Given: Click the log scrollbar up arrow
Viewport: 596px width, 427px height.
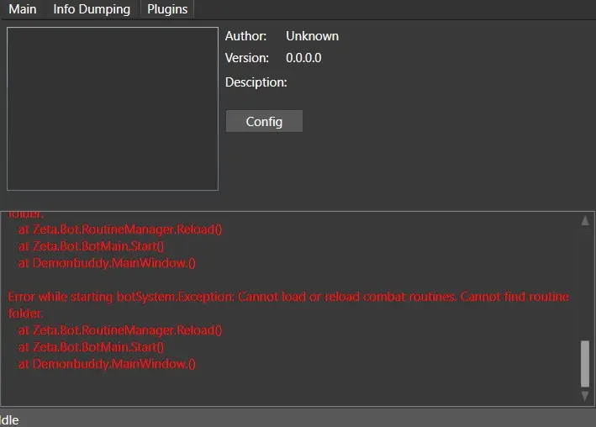Looking at the screenshot, I should coord(585,221).
